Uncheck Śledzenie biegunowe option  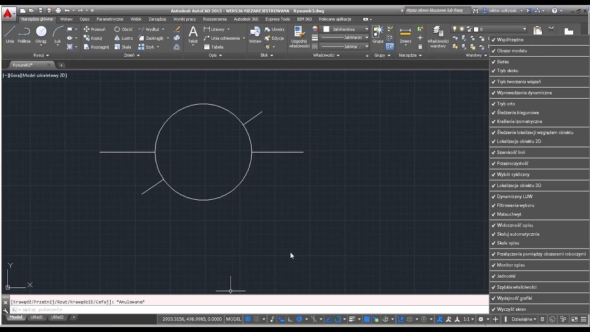(x=539, y=113)
